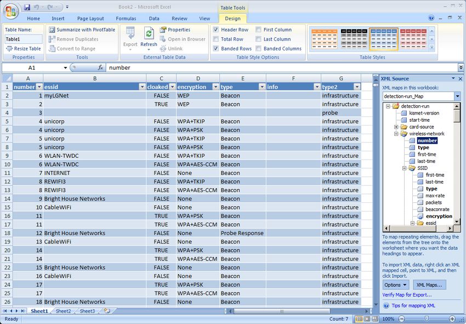This screenshot has width=466, height=324.
Task: Save workbook from Quick Access Toolbar
Action: pos(27,7)
